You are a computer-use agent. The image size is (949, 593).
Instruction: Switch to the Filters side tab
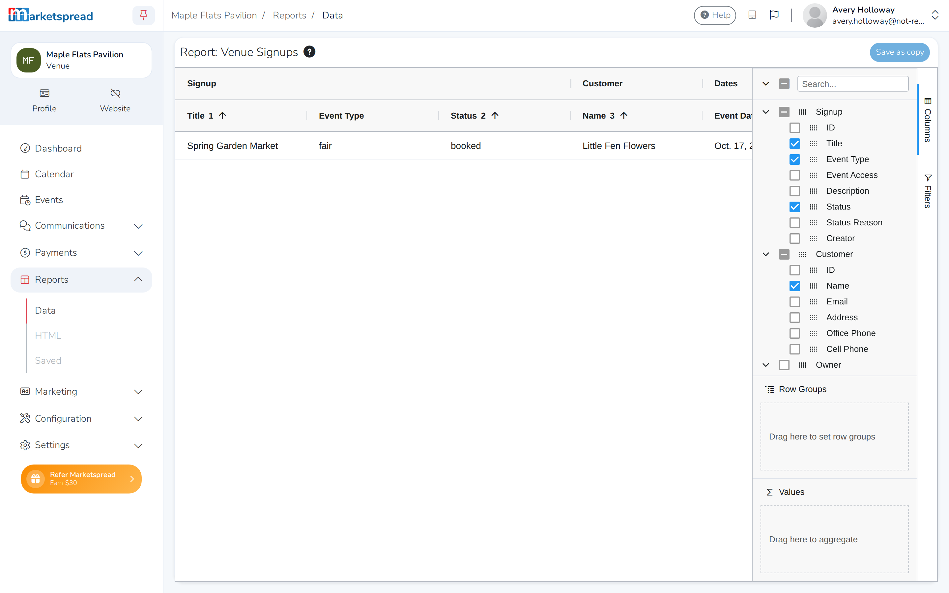tap(928, 191)
